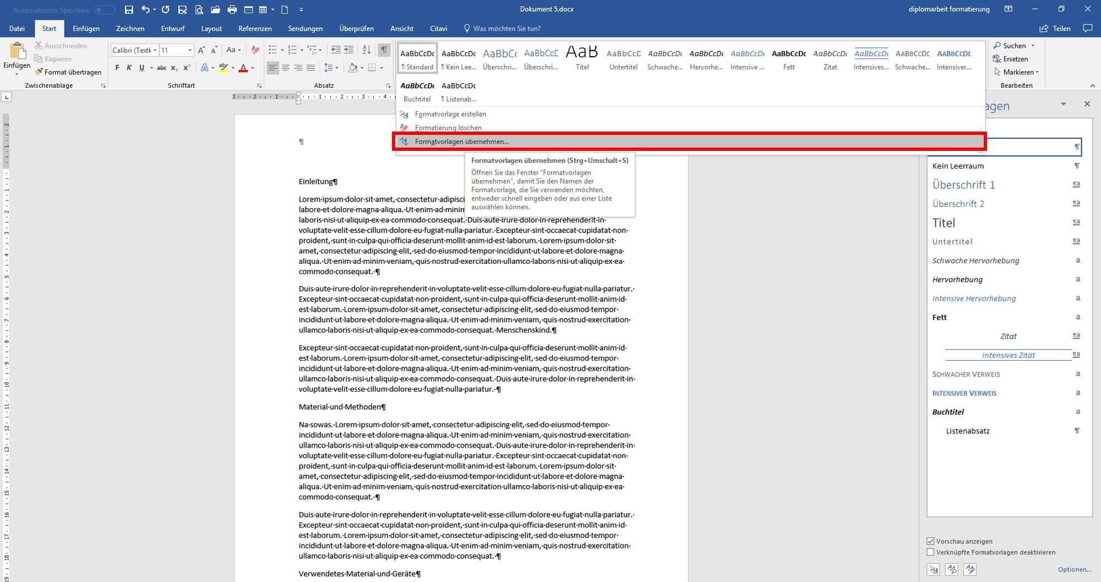The height and width of the screenshot is (582, 1101).
Task: Open the Formatinspektor icon at pane bottom
Action: pos(952,569)
